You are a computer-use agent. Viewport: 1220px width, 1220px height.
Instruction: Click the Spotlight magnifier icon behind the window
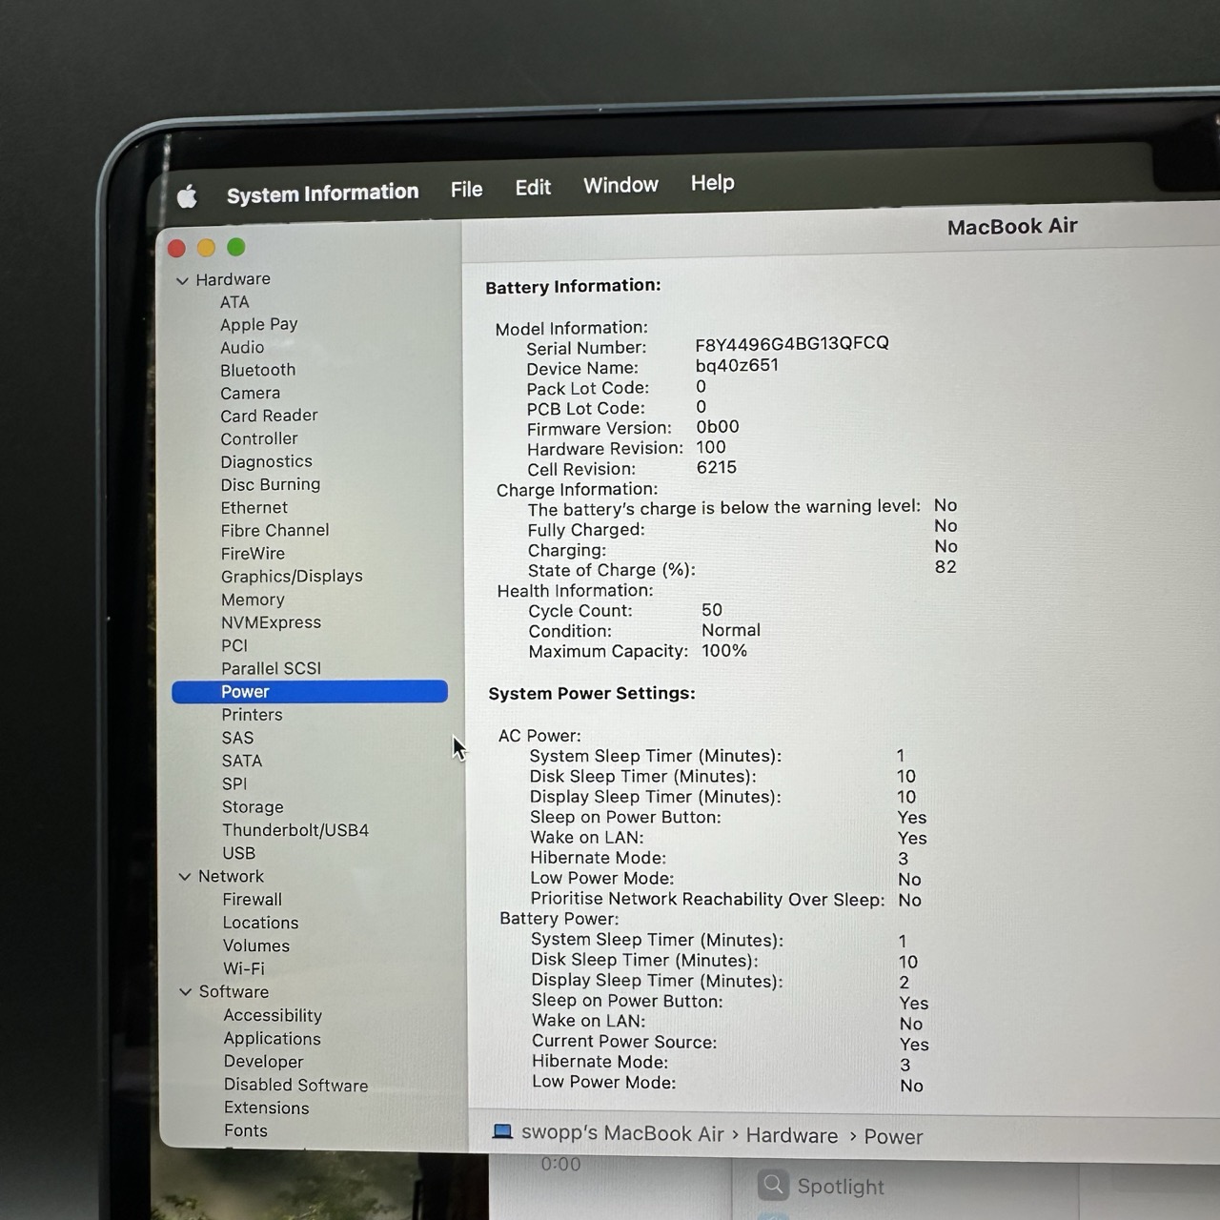tap(773, 1185)
